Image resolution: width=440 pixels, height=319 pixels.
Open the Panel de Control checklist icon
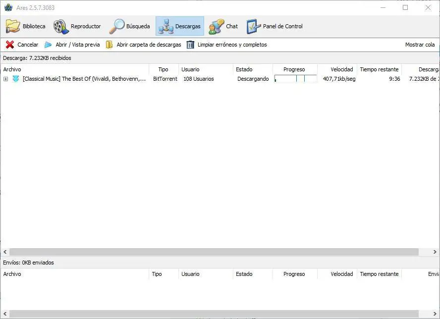click(x=253, y=26)
